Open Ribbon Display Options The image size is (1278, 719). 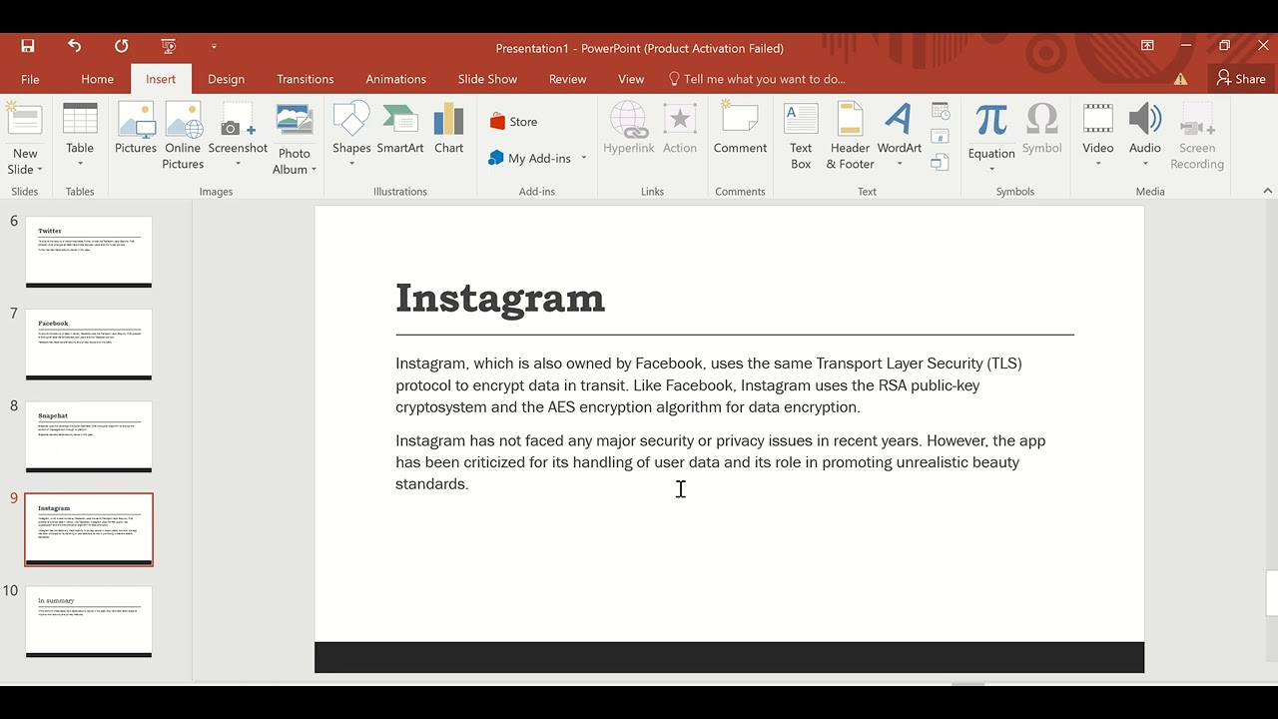click(x=1147, y=46)
